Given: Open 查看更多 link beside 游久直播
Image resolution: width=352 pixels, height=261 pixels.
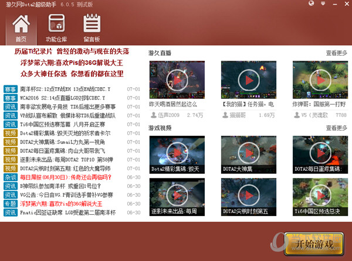Looking at the screenshot, I should click(x=337, y=53).
